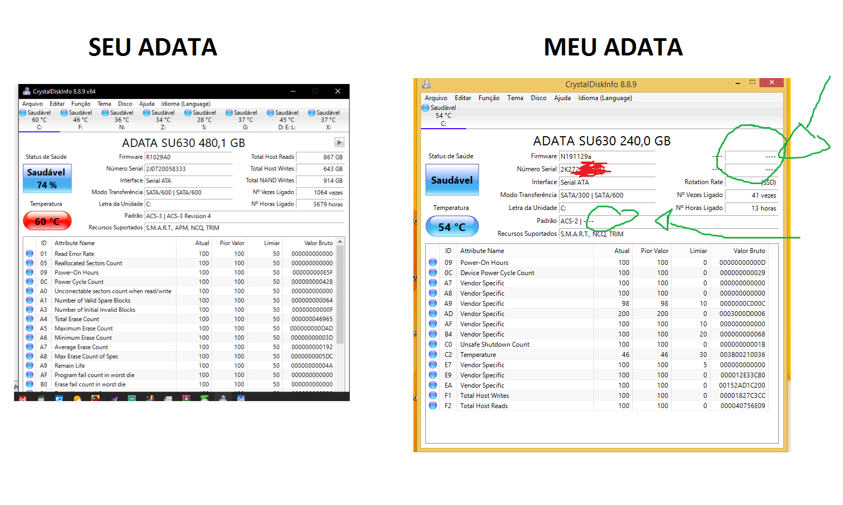
Task: Select the 36 °C drive N: tab
Action: 121,120
